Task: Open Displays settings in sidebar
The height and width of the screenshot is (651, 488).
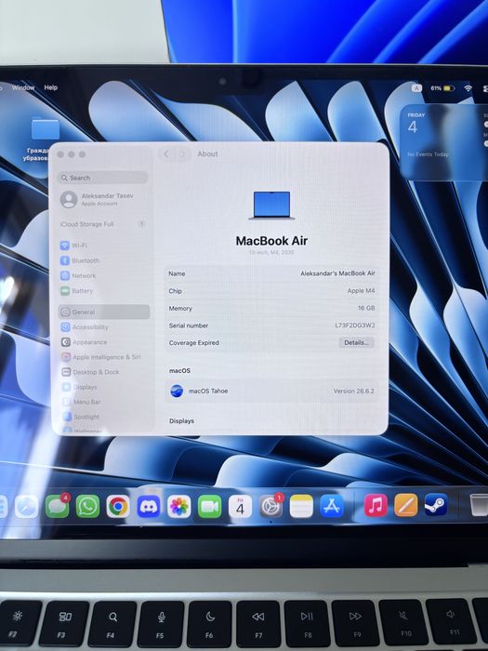Action: click(104, 387)
